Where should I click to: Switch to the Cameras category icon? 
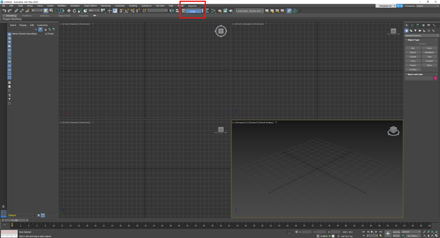pos(420,31)
